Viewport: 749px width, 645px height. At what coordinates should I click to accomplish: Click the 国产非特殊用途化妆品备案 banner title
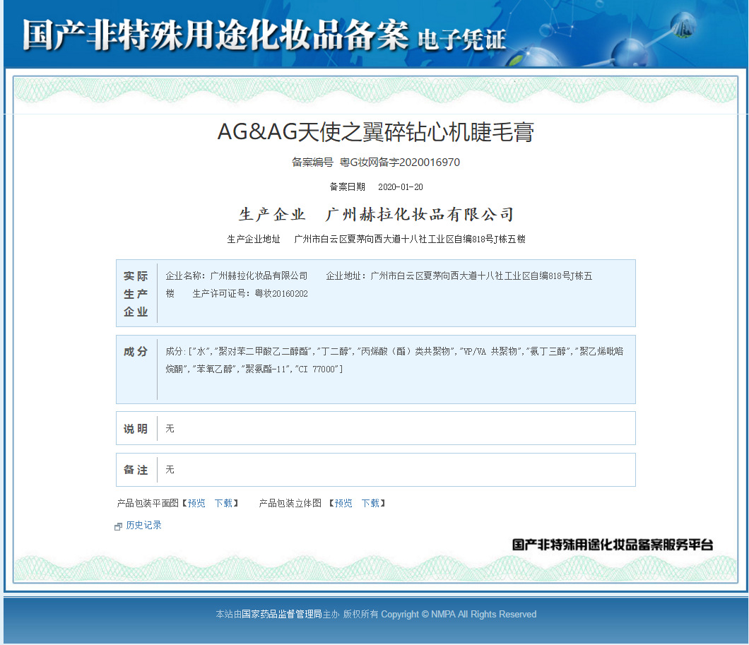tap(216, 35)
